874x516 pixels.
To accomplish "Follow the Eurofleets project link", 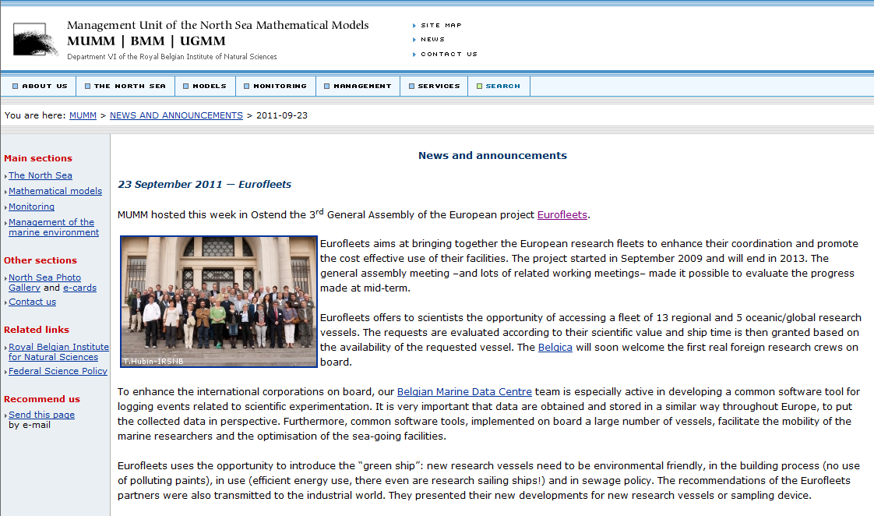I will click(562, 214).
